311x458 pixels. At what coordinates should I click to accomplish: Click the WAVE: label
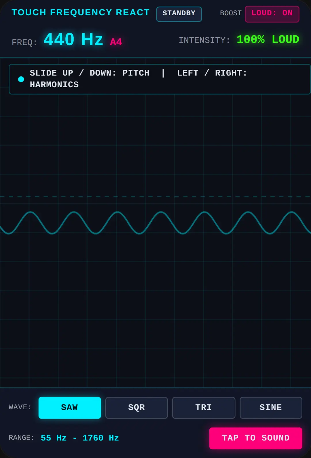tap(20, 407)
